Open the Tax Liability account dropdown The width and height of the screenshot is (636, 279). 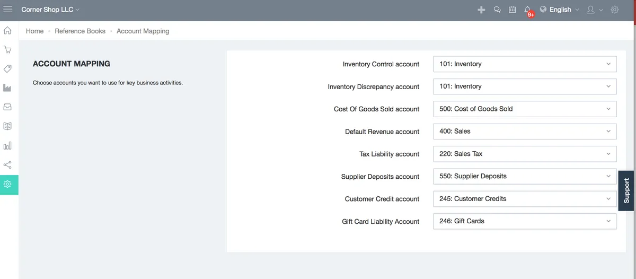coord(525,154)
